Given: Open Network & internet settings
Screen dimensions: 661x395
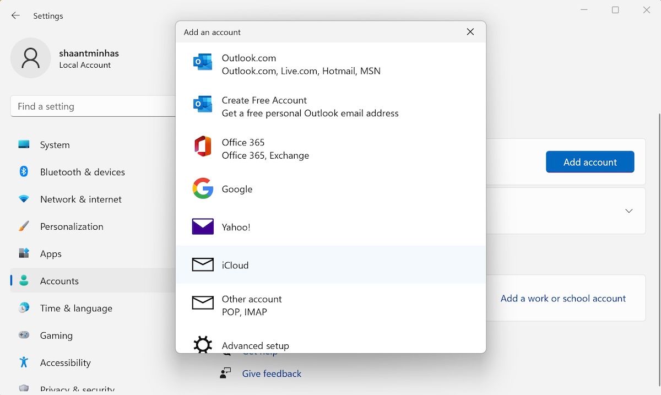Looking at the screenshot, I should [x=93, y=199].
